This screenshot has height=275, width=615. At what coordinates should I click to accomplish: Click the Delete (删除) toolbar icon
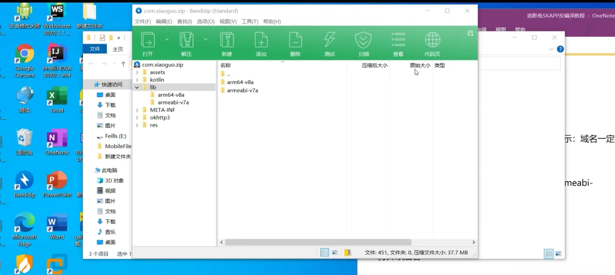(295, 44)
